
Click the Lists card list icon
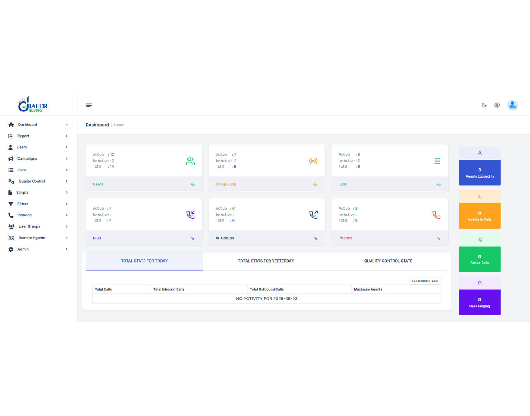tap(436, 161)
